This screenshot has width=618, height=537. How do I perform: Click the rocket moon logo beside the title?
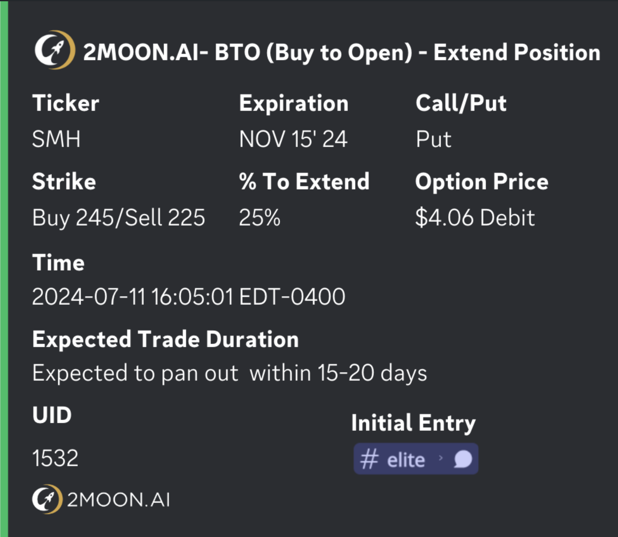click(x=55, y=50)
